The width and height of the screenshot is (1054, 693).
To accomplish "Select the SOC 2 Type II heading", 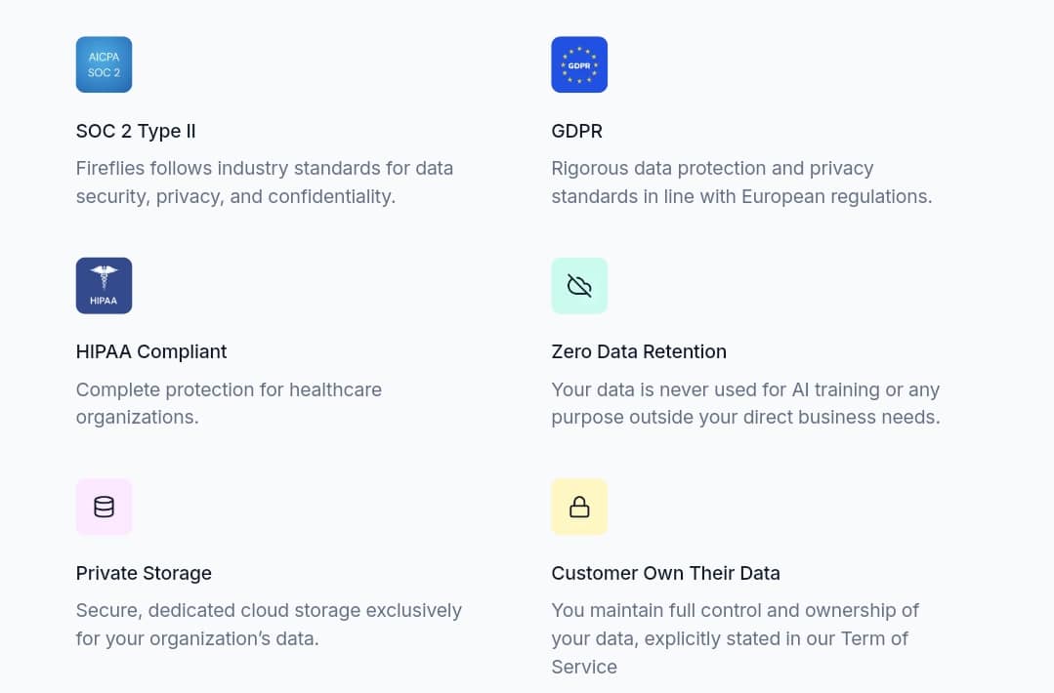I will coord(136,131).
